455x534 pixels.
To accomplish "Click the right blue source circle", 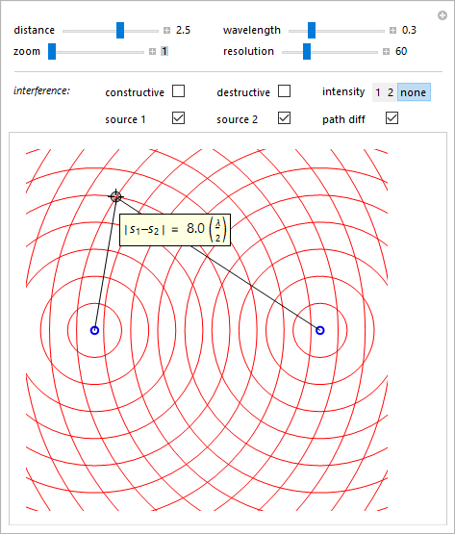I will click(319, 330).
